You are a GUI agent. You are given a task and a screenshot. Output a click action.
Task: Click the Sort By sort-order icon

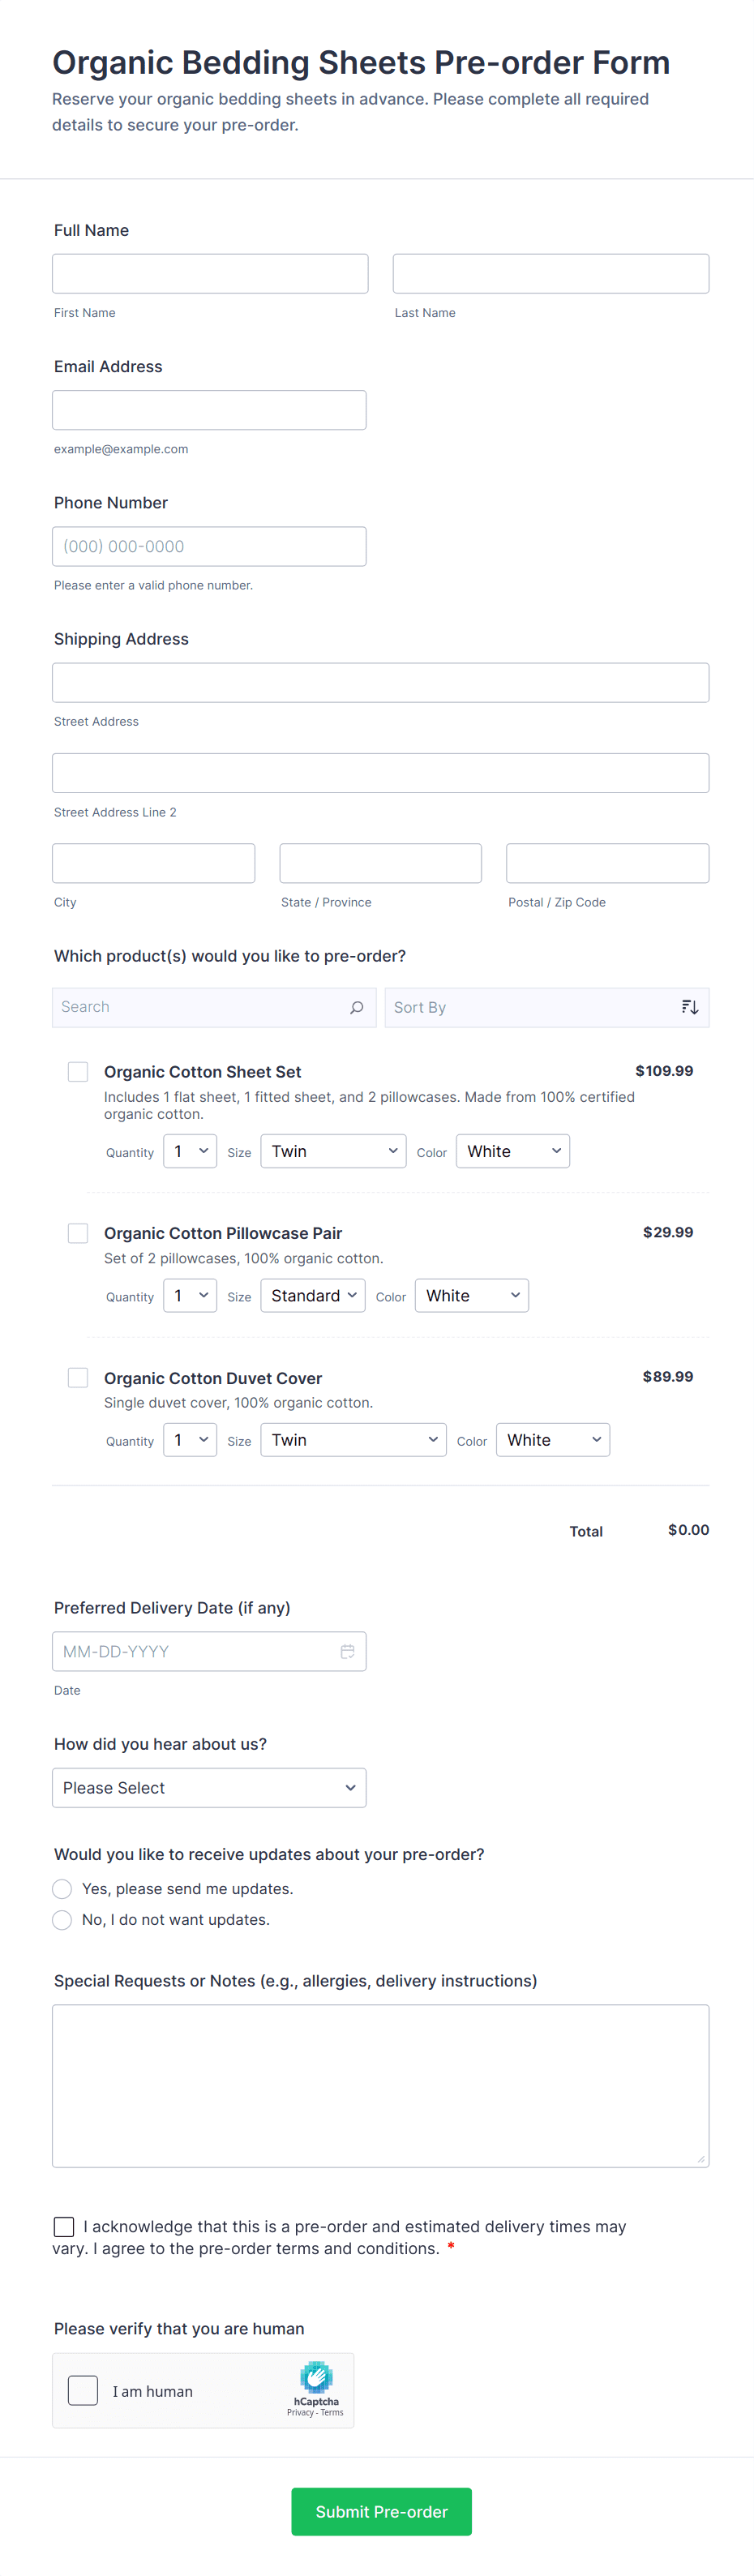click(x=689, y=1007)
